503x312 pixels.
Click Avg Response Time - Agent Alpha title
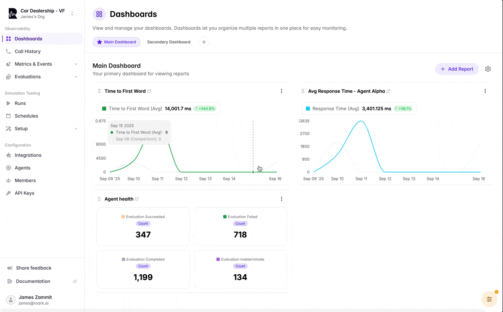click(346, 91)
